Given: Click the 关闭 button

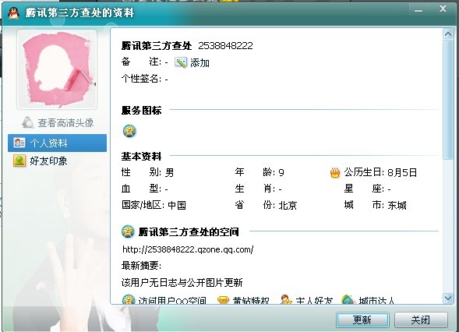Looking at the screenshot, I should pyautogui.click(x=421, y=320).
